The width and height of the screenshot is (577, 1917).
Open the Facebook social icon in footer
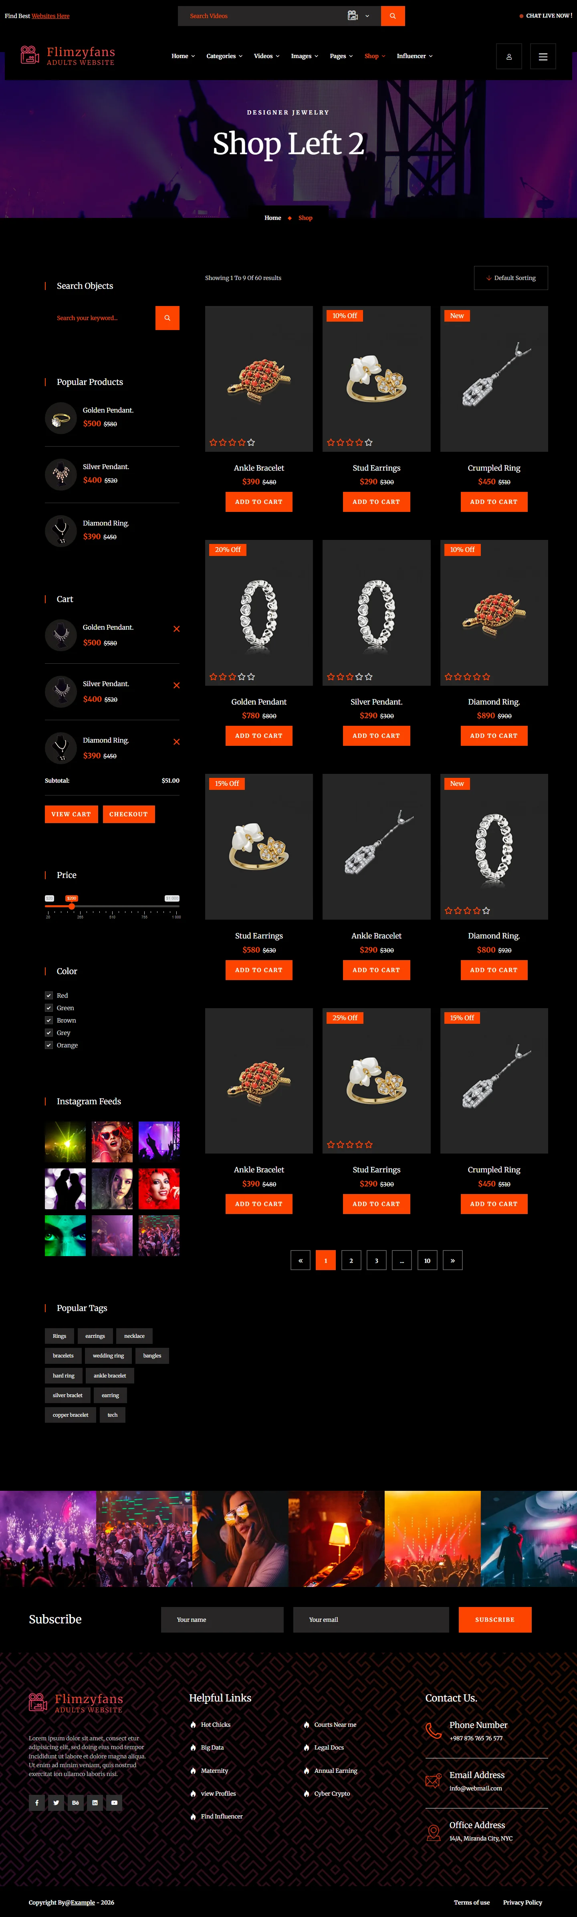point(36,1802)
